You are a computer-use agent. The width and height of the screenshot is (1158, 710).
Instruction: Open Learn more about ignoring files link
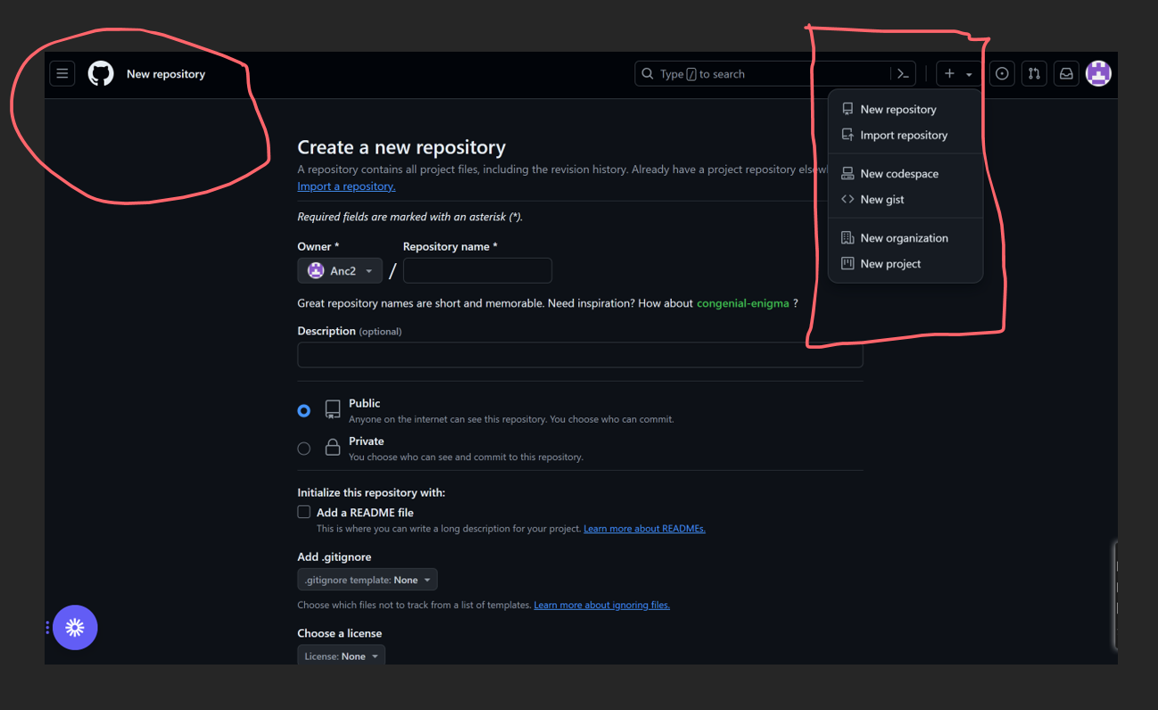pos(602,605)
